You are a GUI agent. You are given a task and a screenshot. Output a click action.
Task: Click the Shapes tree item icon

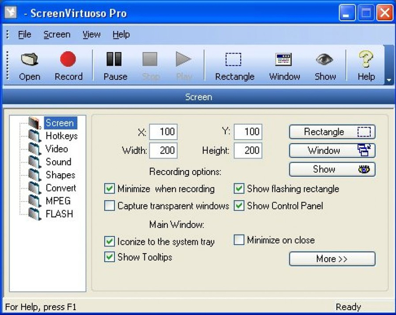[35, 175]
